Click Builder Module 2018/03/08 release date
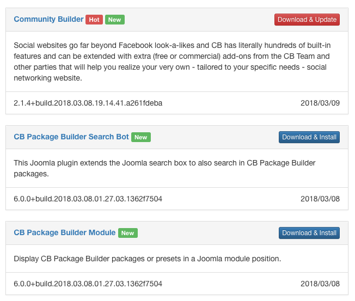 (x=320, y=284)
